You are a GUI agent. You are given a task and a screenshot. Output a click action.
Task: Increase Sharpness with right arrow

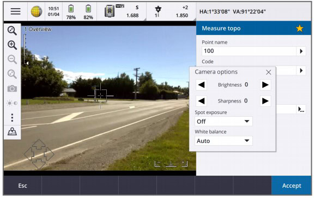265,101
